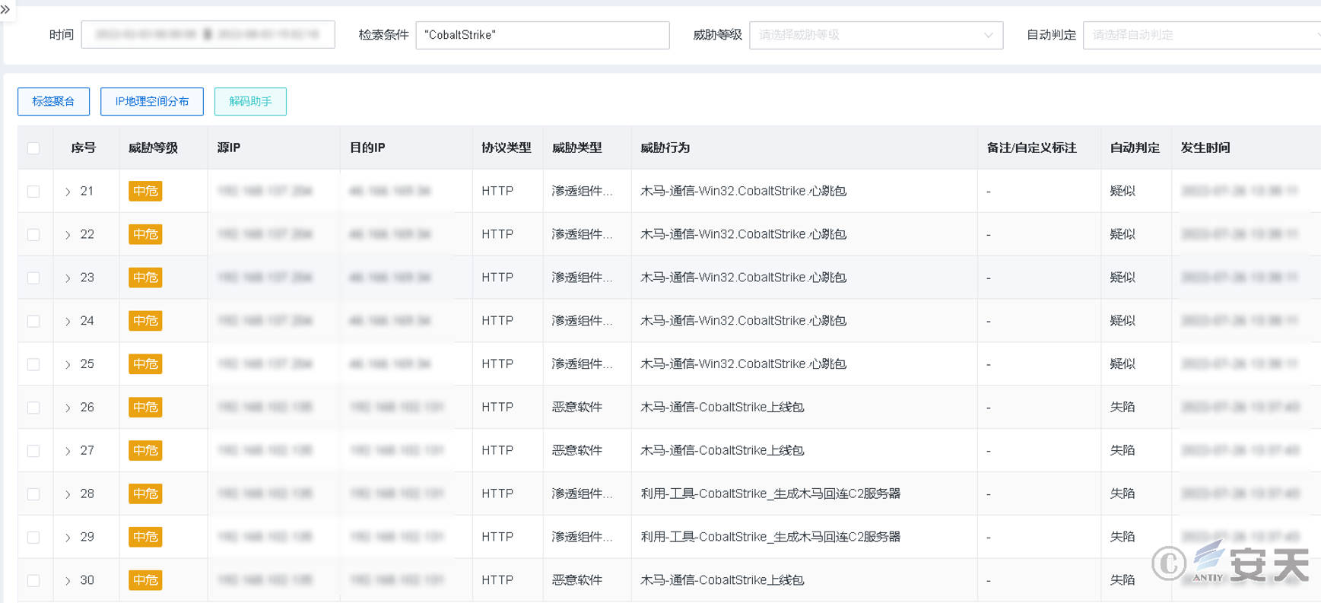Check the checkbox for row 23
The image size is (1321, 603).
tap(33, 278)
